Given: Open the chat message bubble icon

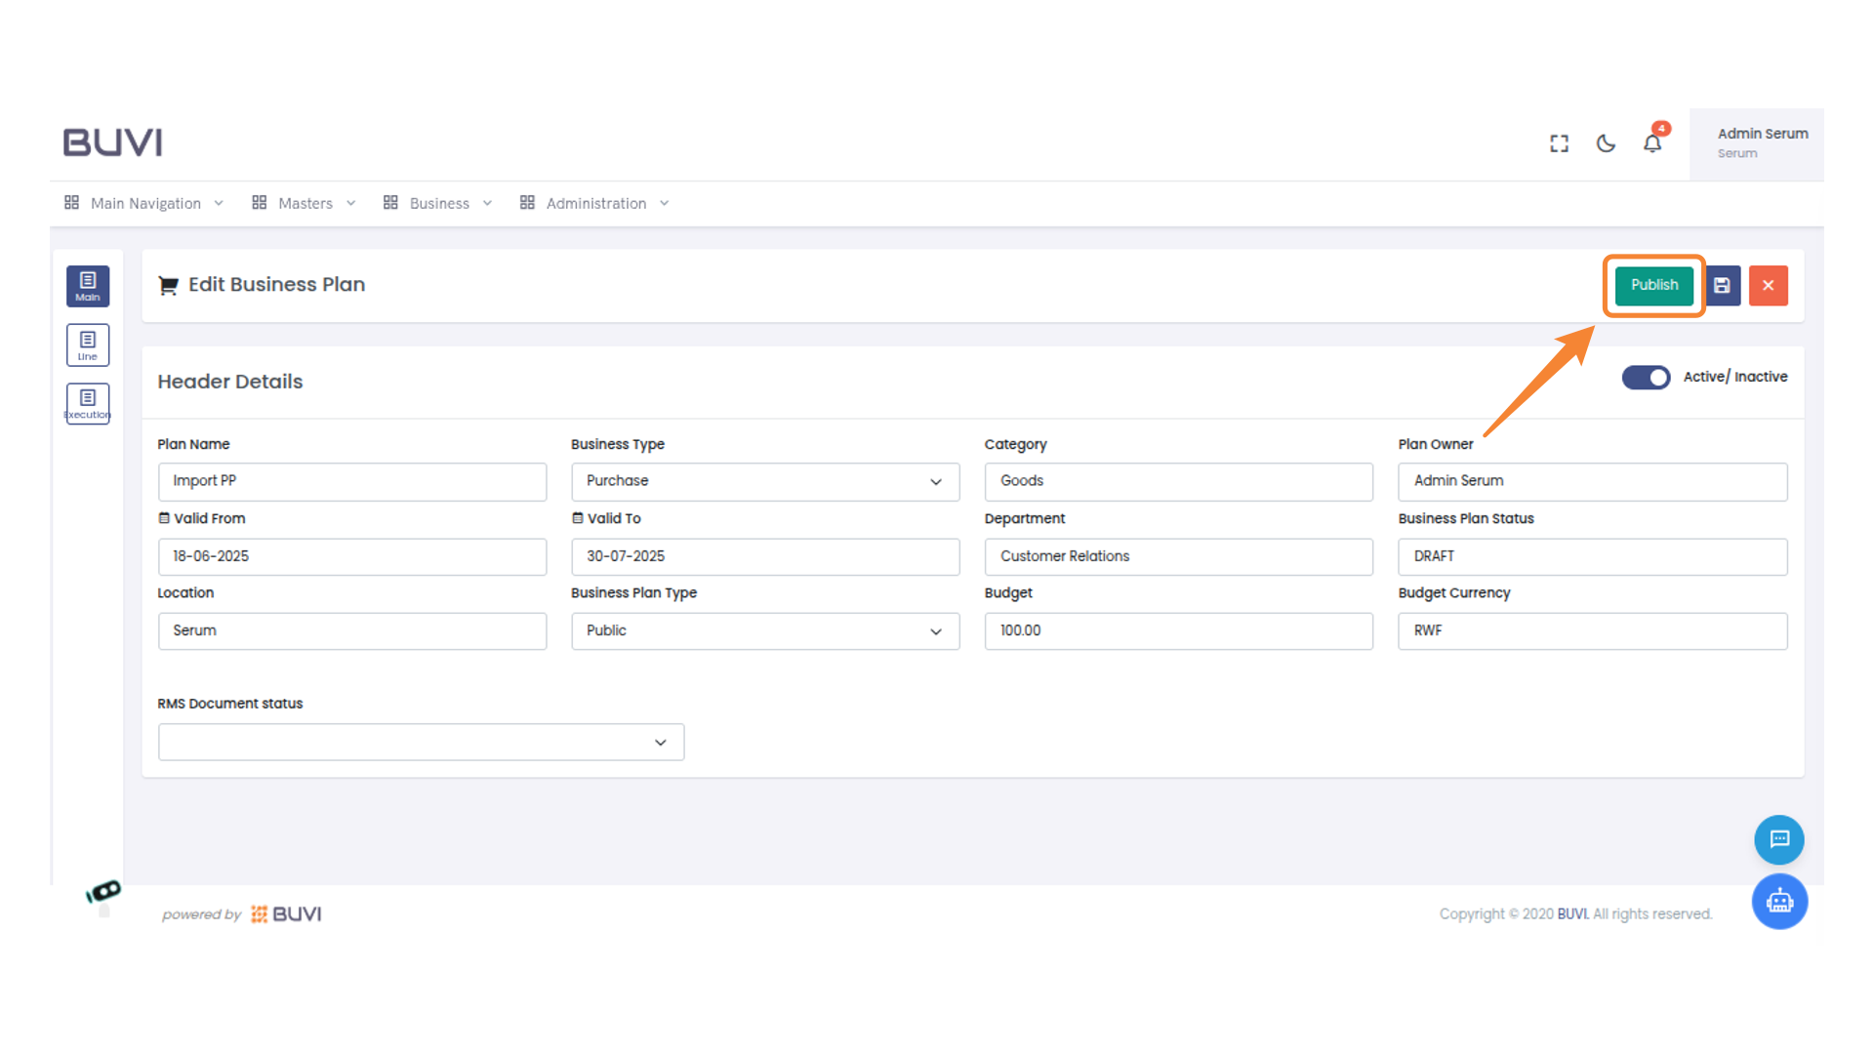Looking at the screenshot, I should (1778, 839).
